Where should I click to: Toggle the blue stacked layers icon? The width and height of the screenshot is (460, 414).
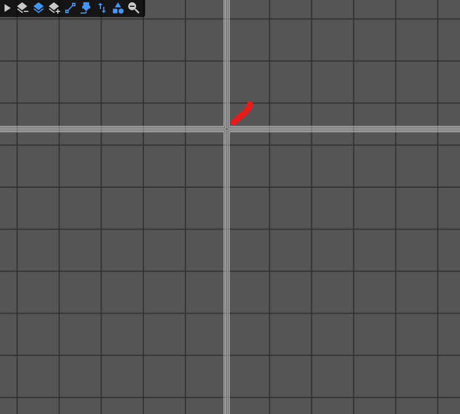(39, 8)
